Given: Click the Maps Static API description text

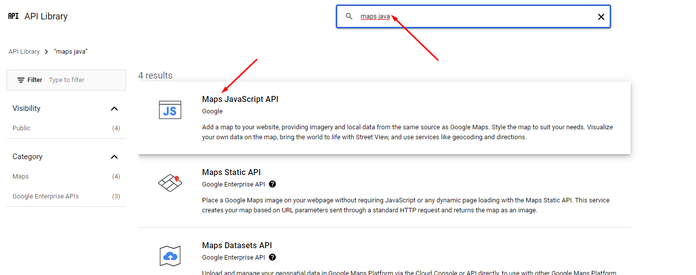Looking at the screenshot, I should coord(406,205).
